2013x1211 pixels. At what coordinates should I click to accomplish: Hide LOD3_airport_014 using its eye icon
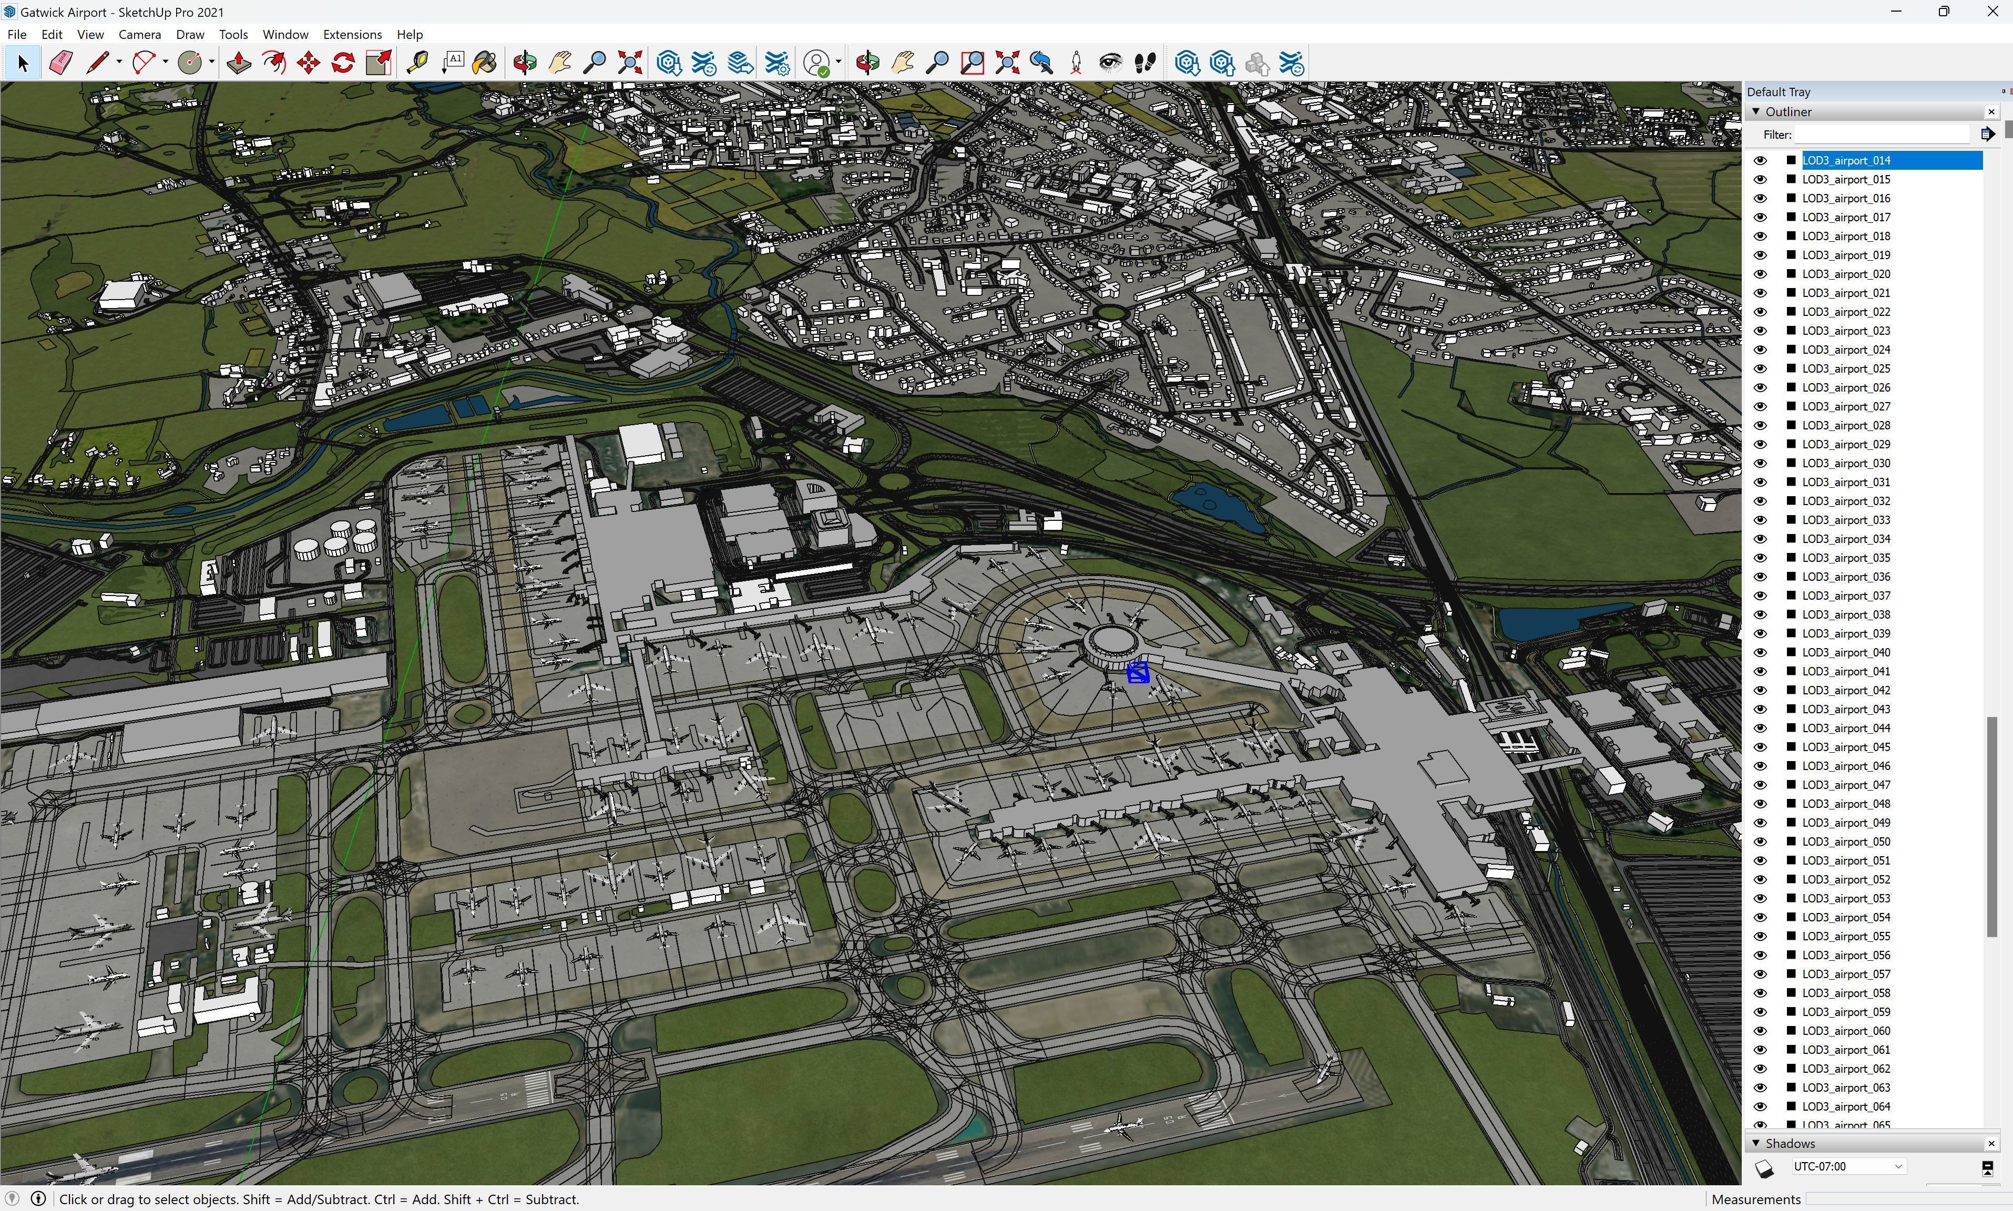click(x=1760, y=161)
